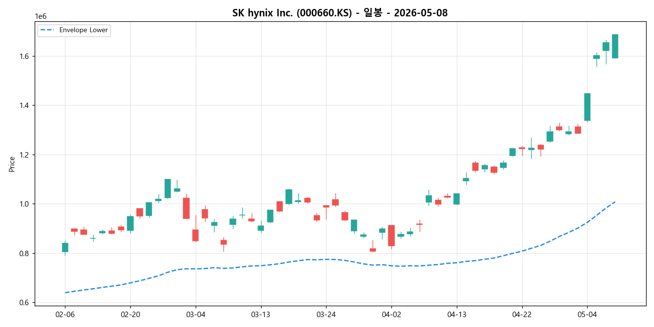Click the 1e6 scale exponent label
Screen dimensions: 654x327
[x=41, y=17]
